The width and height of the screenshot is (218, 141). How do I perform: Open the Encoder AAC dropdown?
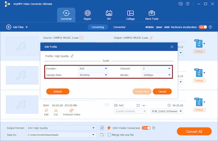click(93, 69)
